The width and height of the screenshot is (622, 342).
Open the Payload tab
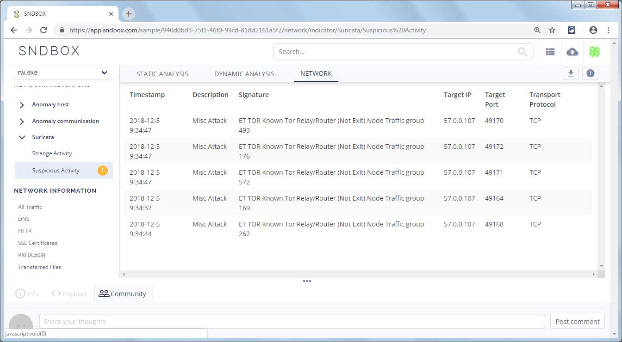[69, 293]
